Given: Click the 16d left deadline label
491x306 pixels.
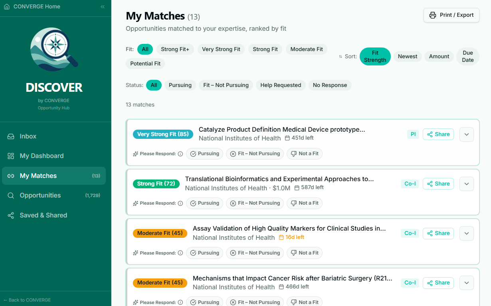Looking at the screenshot, I should tap(291, 237).
